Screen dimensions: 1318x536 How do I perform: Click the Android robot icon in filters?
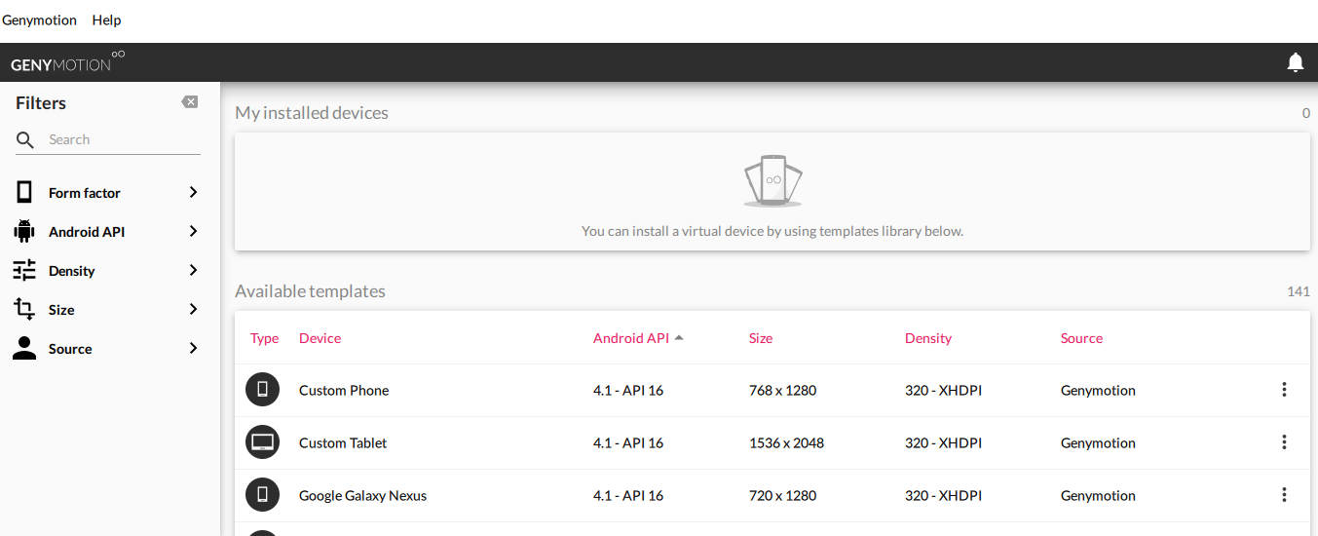pos(24,232)
